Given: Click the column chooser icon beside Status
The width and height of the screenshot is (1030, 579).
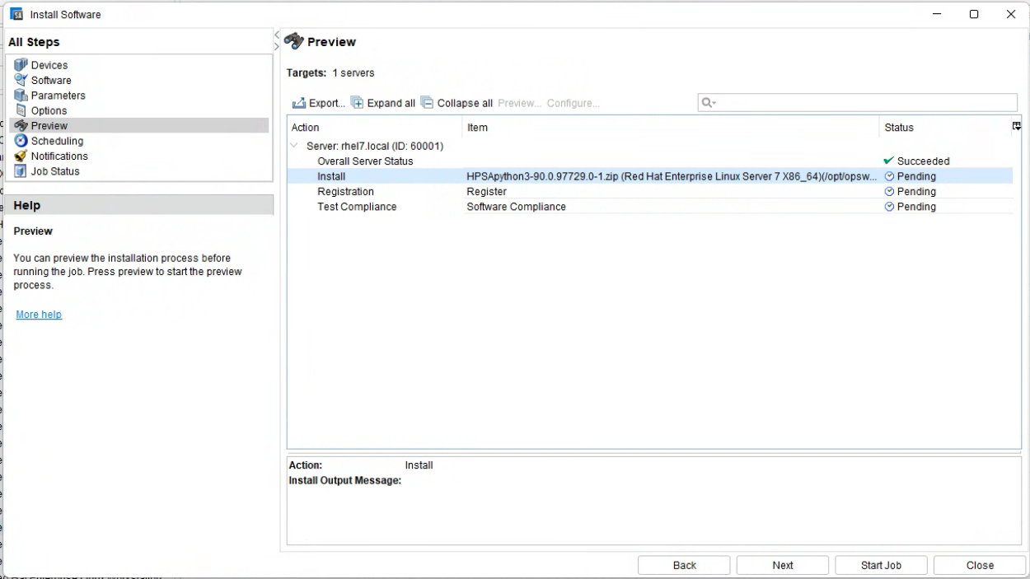Looking at the screenshot, I should (x=1017, y=126).
